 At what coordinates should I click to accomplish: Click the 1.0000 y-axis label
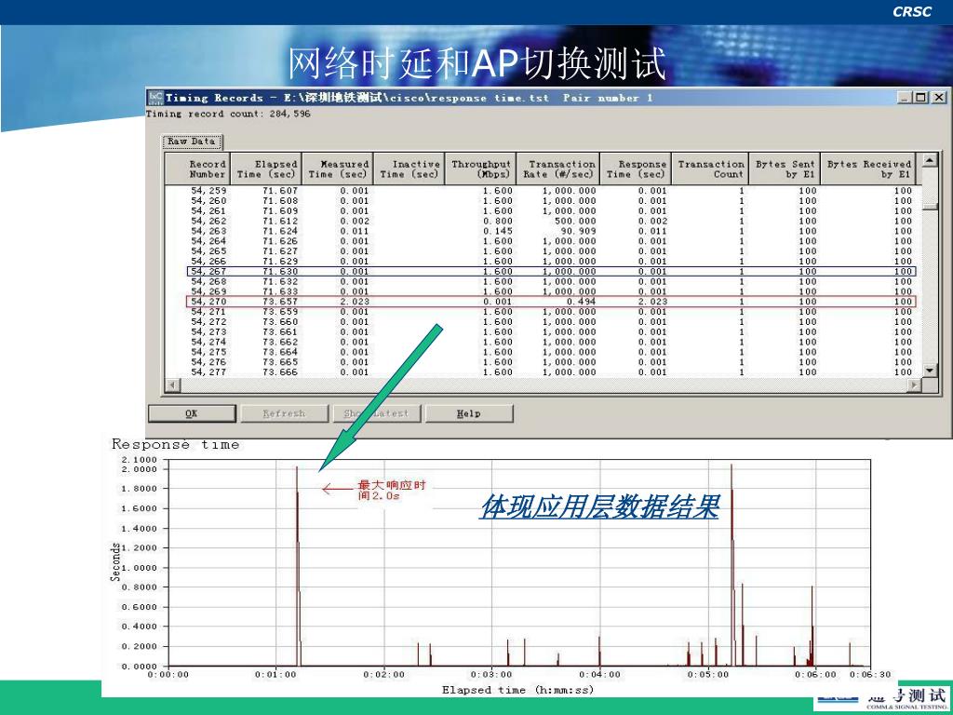coord(140,568)
